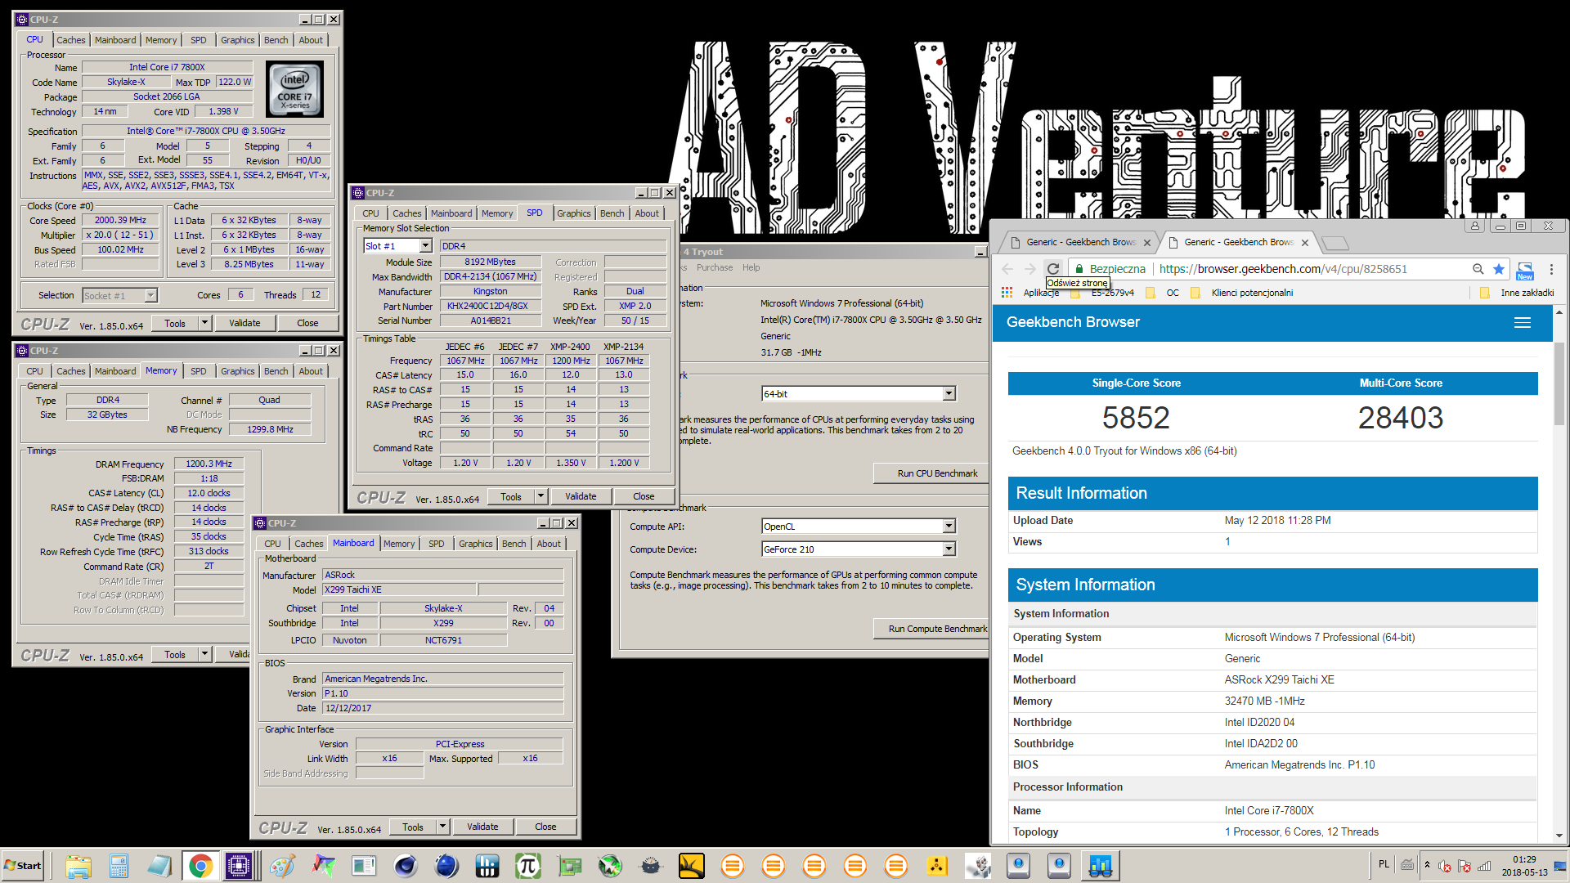Screen dimensions: 1570x883
Task: Open Slot #1 dropdown in SPD window
Action: point(425,246)
